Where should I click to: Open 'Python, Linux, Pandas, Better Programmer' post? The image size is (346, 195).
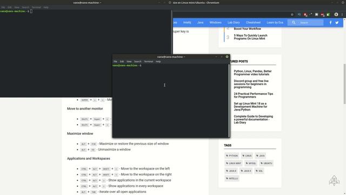[252, 73]
